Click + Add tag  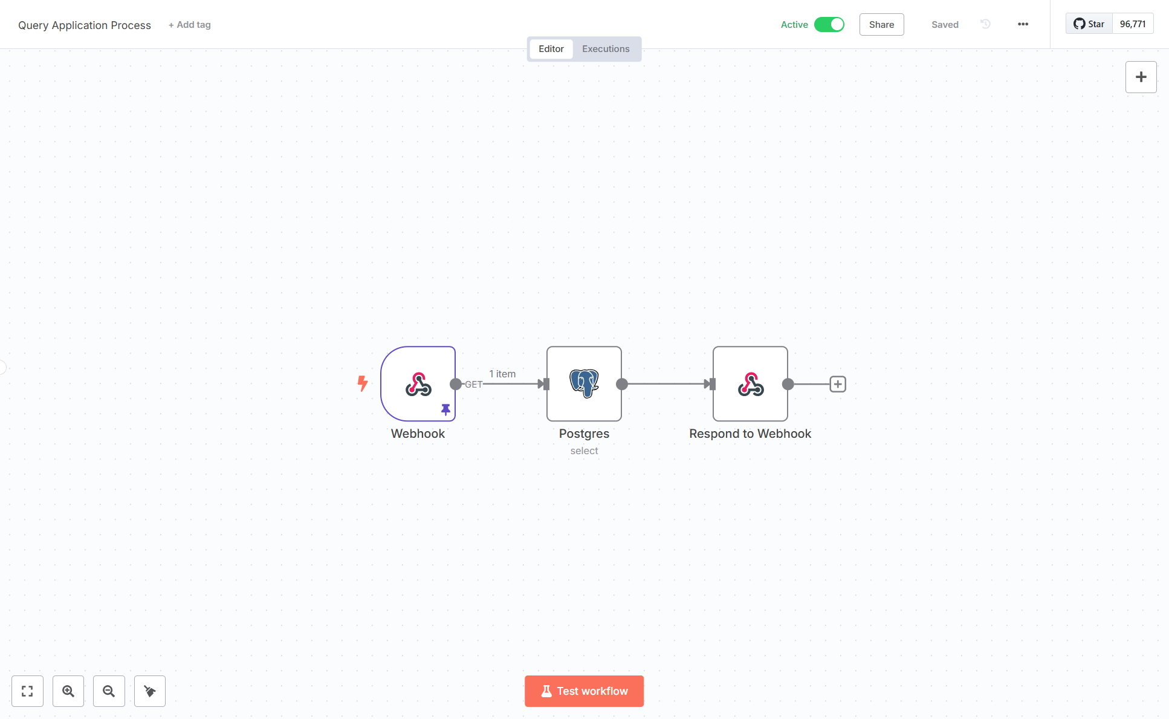[x=190, y=25]
